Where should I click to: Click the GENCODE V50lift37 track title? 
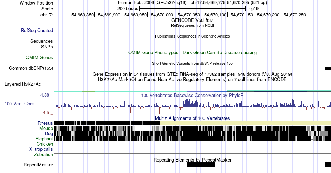tap(192, 20)
